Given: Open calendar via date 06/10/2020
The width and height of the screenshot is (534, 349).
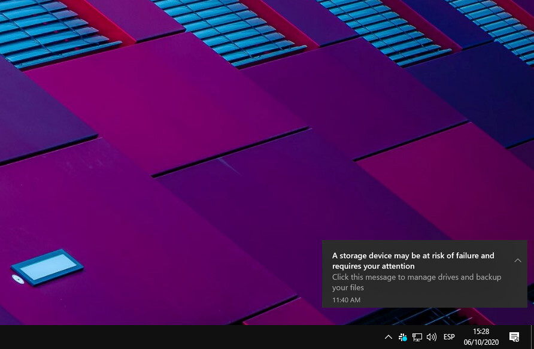Looking at the screenshot, I should tap(481, 342).
